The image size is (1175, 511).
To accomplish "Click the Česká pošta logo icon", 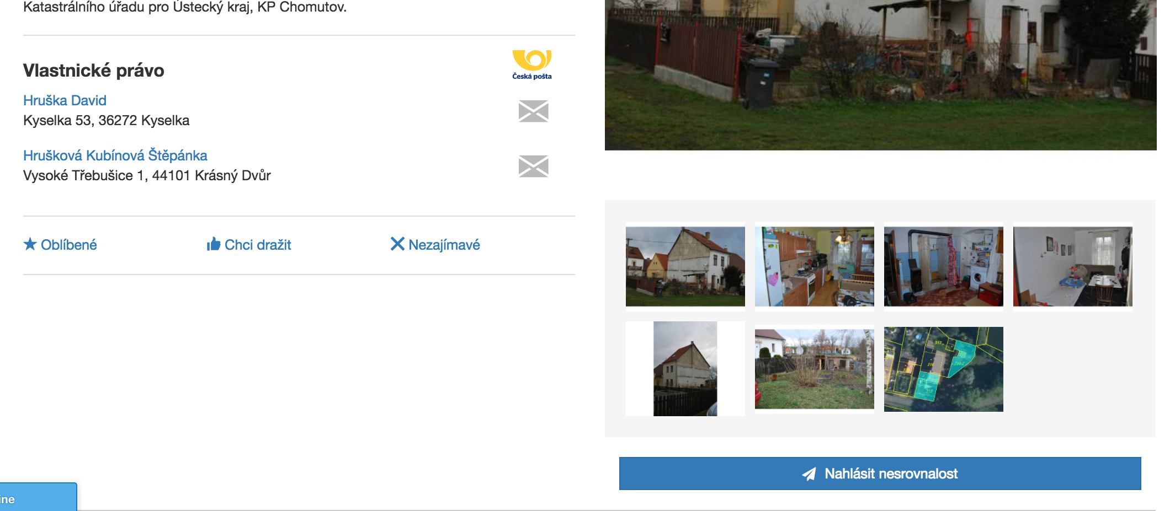I will point(532,64).
